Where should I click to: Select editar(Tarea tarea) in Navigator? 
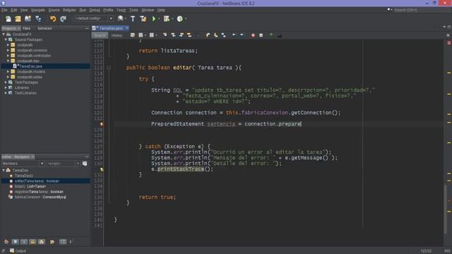point(37,181)
